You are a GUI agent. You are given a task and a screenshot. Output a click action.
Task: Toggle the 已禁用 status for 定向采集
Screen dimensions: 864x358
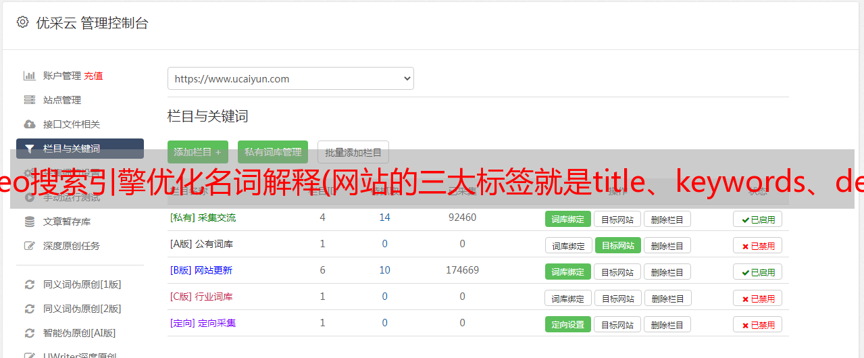[x=757, y=324]
